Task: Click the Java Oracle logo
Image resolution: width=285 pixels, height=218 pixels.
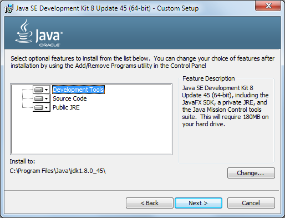Action: (x=39, y=33)
